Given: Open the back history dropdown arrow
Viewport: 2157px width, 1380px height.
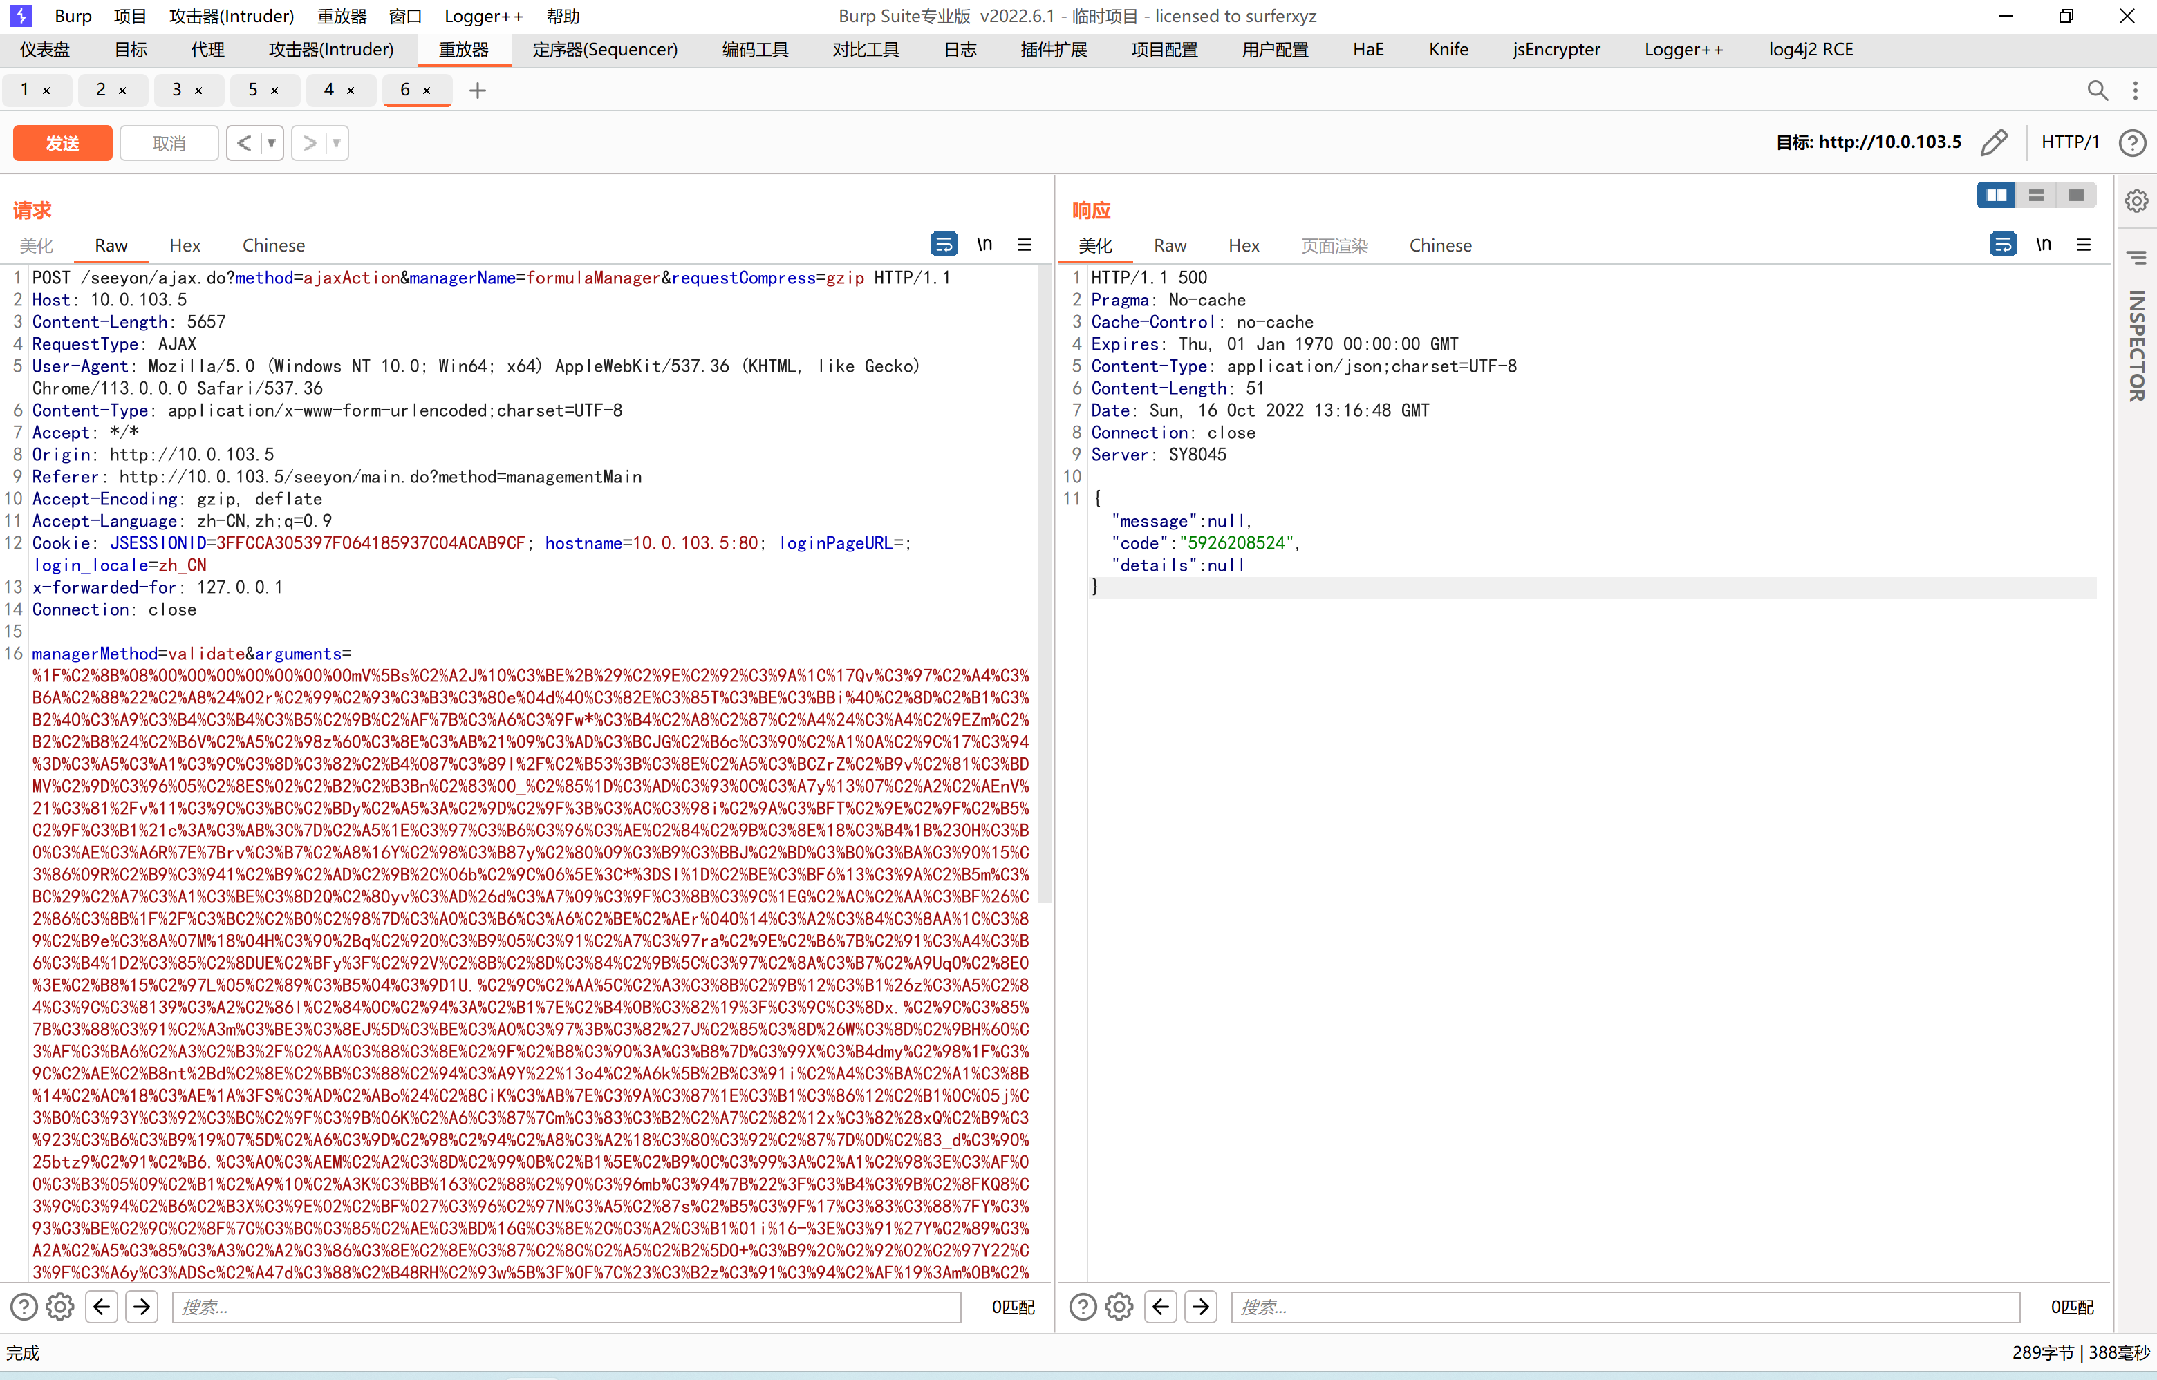Looking at the screenshot, I should click(272, 142).
